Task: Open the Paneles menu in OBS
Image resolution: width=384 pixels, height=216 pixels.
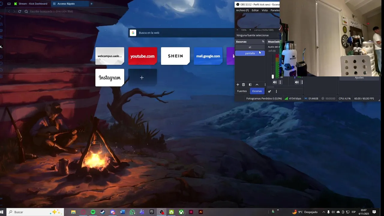Action: [x=275, y=10]
